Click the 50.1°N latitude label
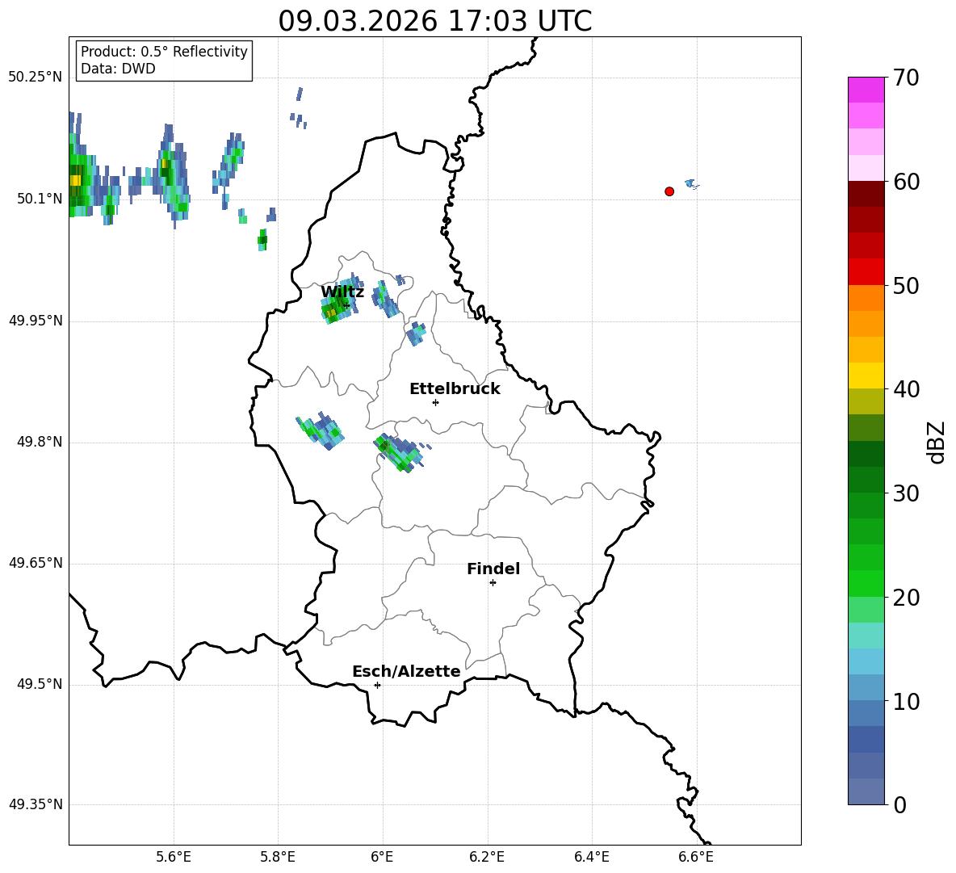956x873 pixels. click(40, 199)
